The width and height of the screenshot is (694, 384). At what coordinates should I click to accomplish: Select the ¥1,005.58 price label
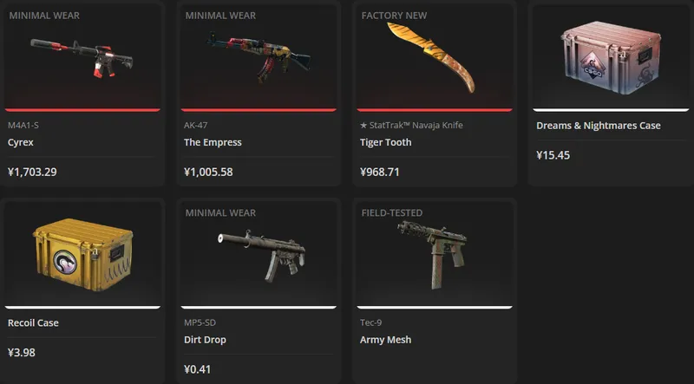(208, 172)
